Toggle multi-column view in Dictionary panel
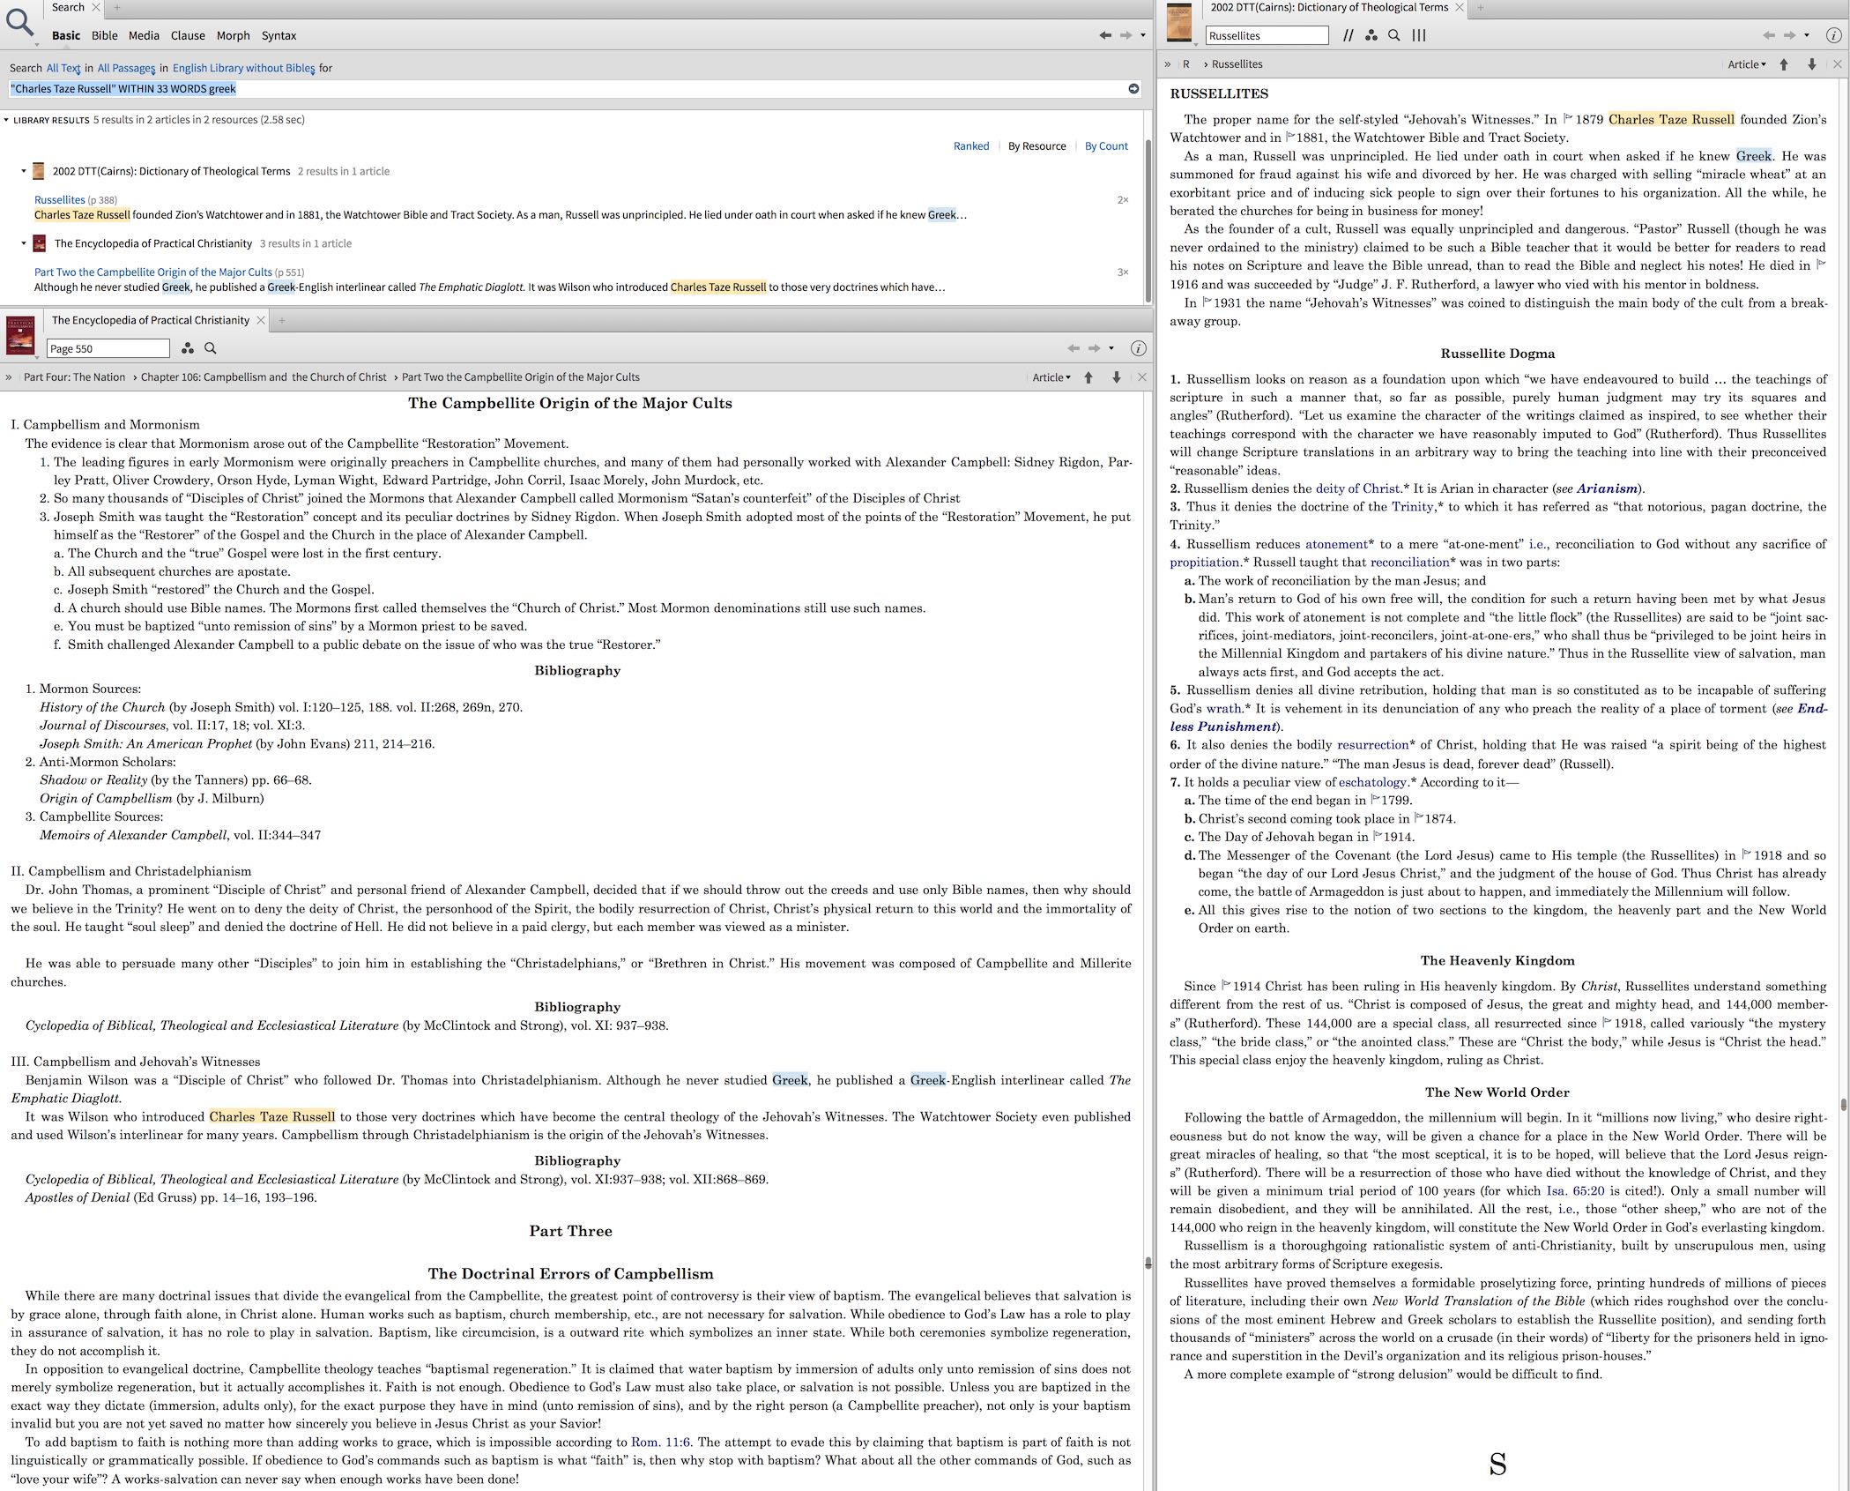The width and height of the screenshot is (1850, 1491). pos(1418,35)
